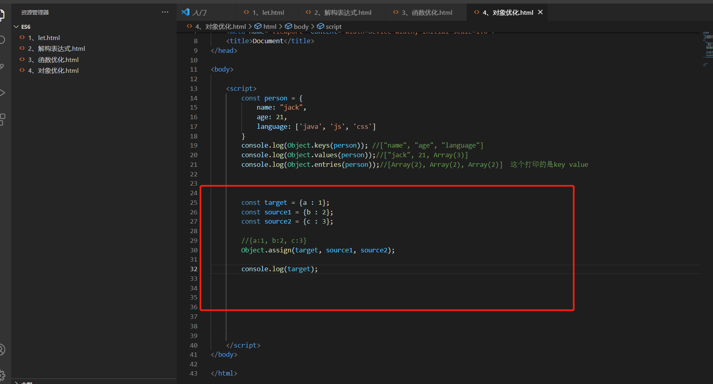Open the Source Control activity bar icon
Viewport: 713px width, 384px height.
pos(2,66)
